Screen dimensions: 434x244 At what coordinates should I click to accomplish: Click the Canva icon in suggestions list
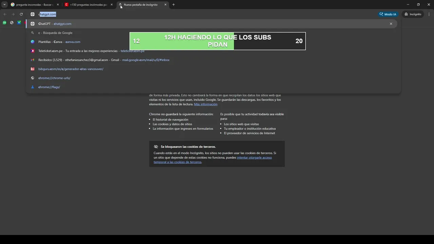click(x=33, y=42)
